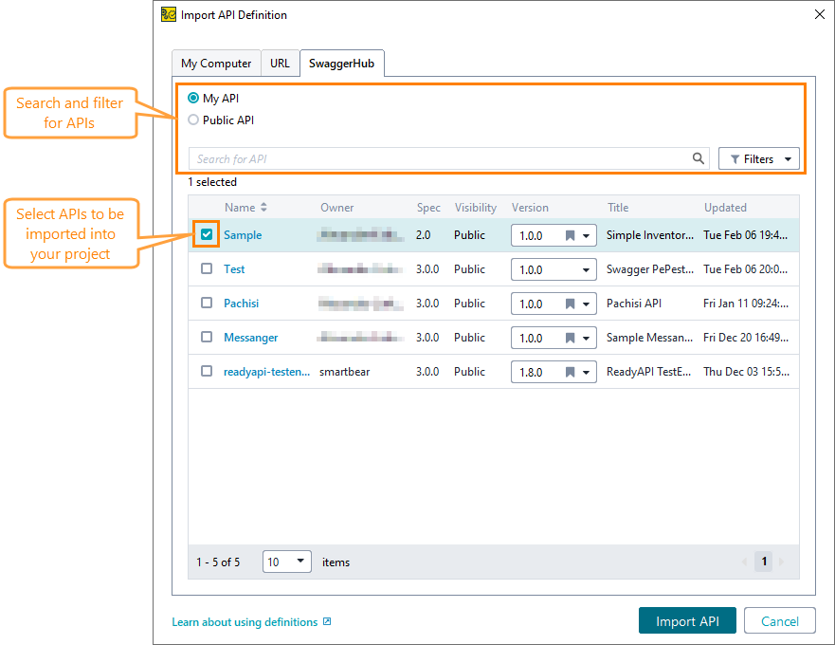
Task: Click the search magnifier icon
Action: click(x=699, y=157)
